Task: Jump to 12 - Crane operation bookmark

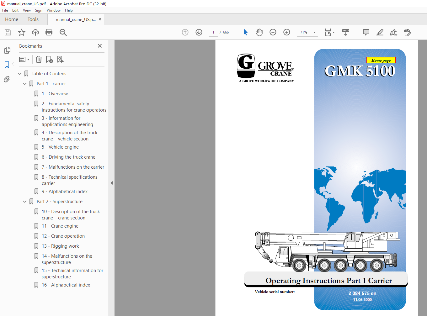Action: pos(63,236)
